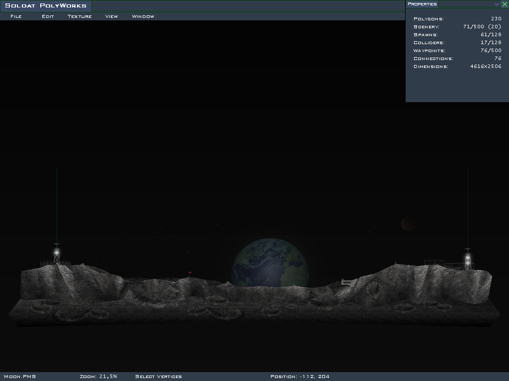Image resolution: width=509 pixels, height=381 pixels.
Task: Click the white bunker sign on the right hill
Action: pos(346,282)
